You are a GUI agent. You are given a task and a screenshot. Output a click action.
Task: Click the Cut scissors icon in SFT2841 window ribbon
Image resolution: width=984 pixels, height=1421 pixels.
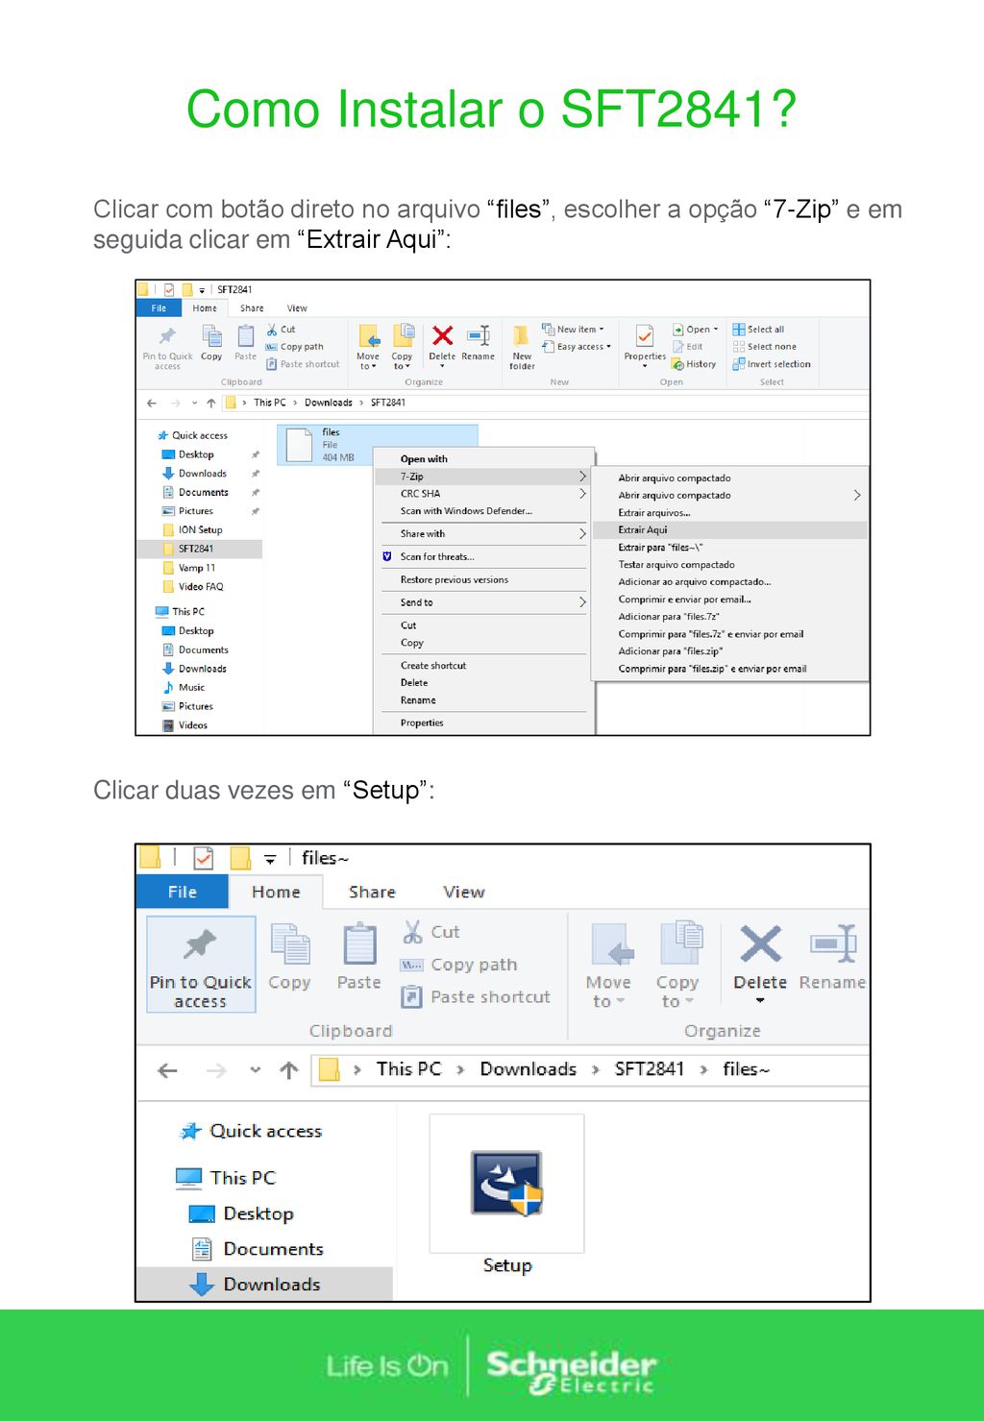(x=272, y=330)
